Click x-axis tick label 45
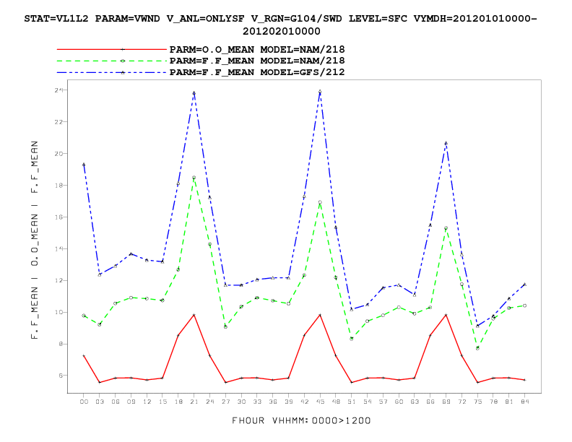 click(x=320, y=402)
